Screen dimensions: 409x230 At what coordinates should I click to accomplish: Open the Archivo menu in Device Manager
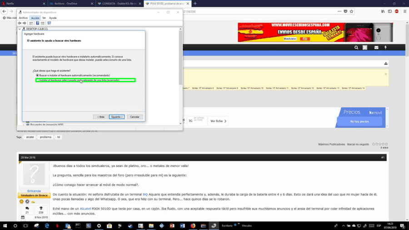click(x=23, y=18)
